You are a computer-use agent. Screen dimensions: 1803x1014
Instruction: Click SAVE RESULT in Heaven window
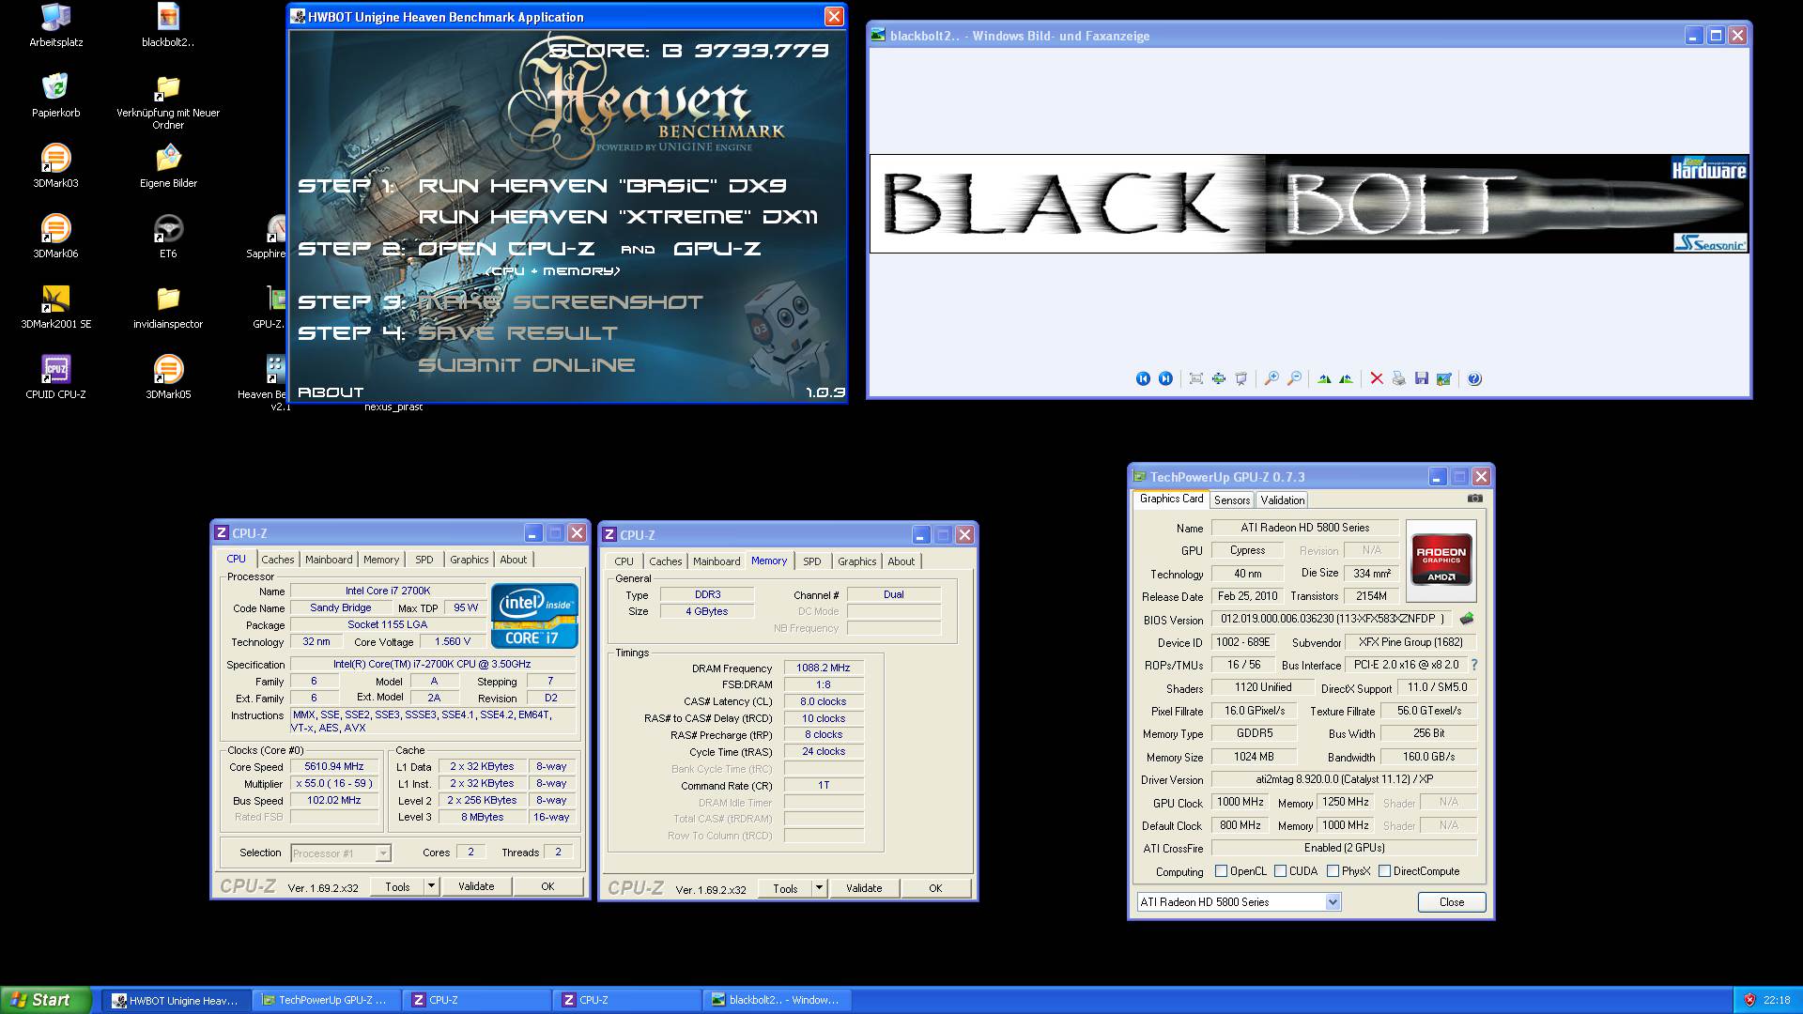pos(517,333)
